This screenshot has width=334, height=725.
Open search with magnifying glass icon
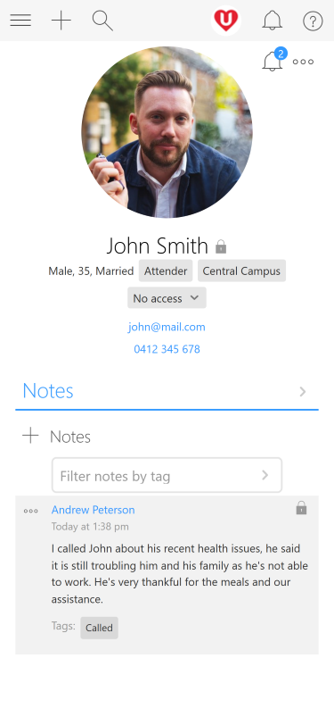[x=102, y=21]
